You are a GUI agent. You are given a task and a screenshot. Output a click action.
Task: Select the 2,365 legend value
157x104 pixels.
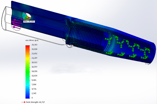click(34, 93)
